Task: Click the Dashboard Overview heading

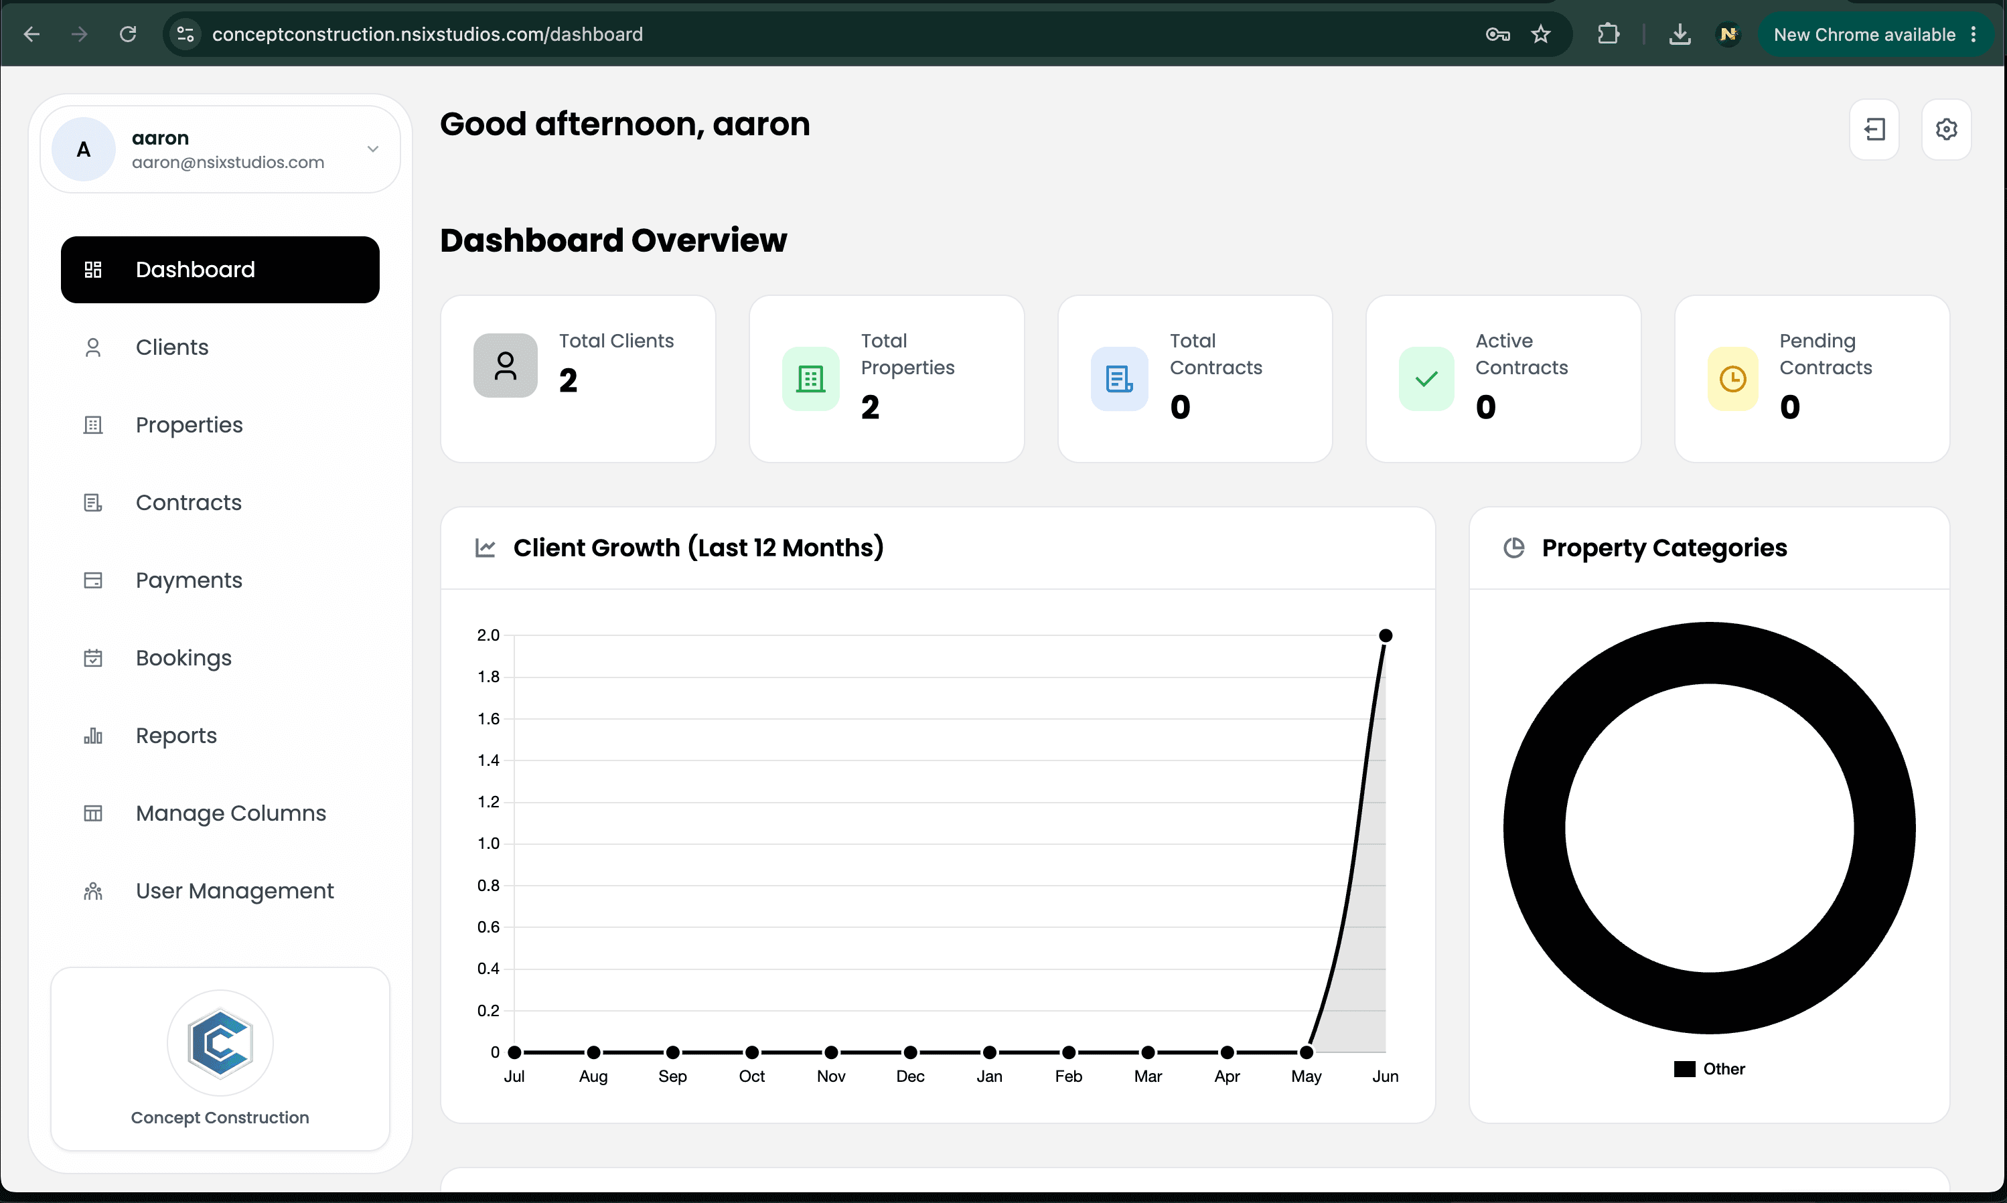Action: tap(613, 241)
